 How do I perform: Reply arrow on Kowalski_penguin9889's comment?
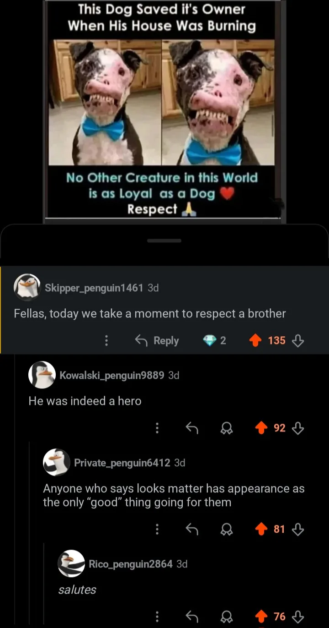[x=192, y=428]
